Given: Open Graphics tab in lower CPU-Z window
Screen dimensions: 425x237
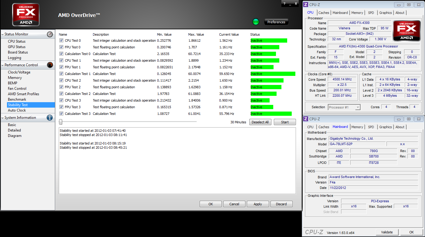Looking at the screenshot, I should pyautogui.click(x=386, y=127).
